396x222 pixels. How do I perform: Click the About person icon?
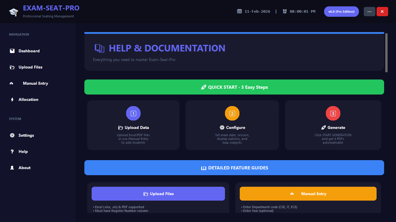pyautogui.click(x=12, y=168)
